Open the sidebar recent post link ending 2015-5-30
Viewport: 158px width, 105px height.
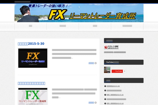tap(113, 86)
